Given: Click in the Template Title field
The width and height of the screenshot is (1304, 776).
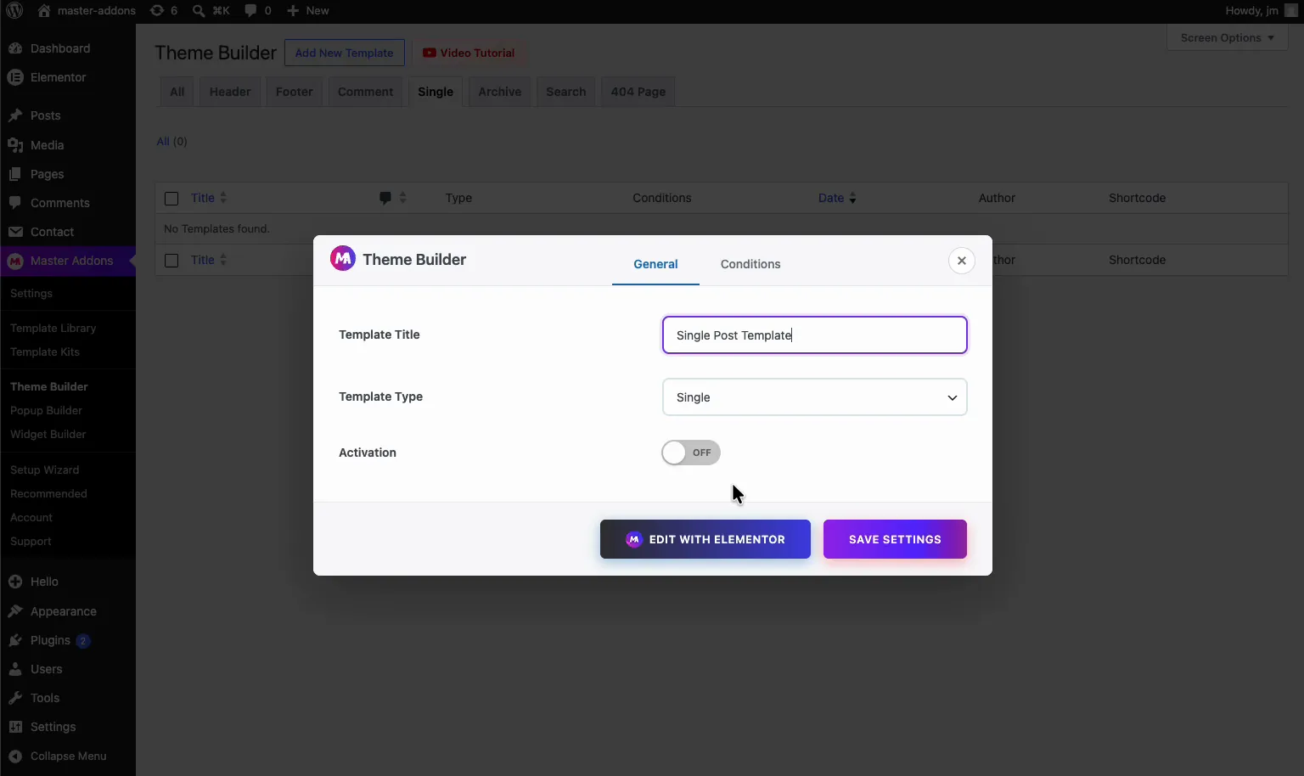Looking at the screenshot, I should point(814,335).
